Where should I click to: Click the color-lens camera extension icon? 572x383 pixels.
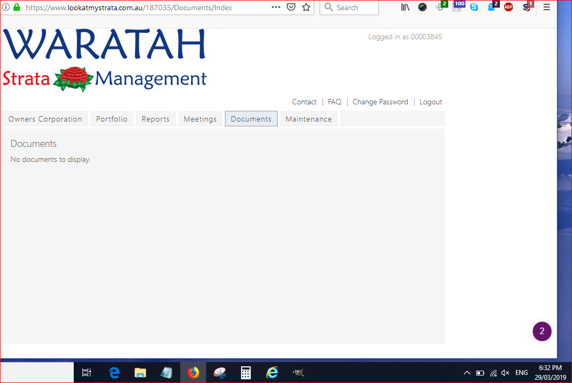pyautogui.click(x=422, y=7)
